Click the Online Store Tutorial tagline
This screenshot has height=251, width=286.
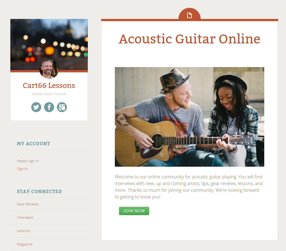(49, 94)
